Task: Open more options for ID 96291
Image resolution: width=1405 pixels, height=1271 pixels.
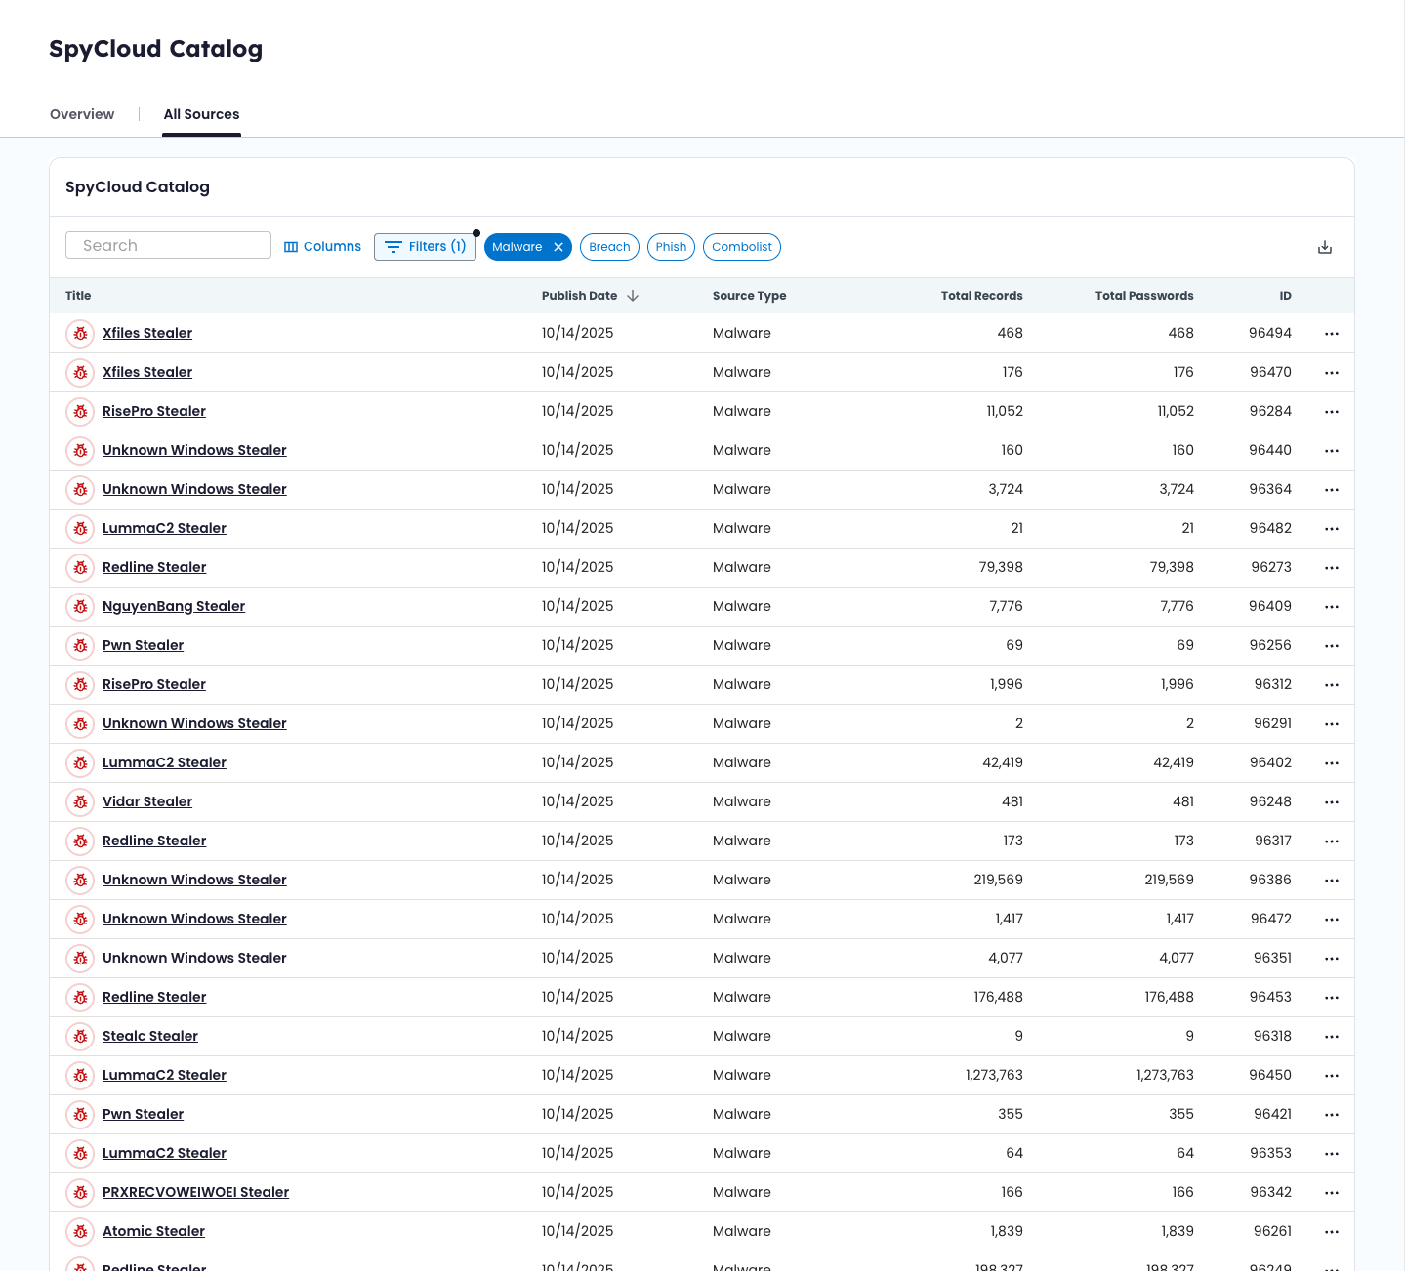Action: click(x=1332, y=724)
